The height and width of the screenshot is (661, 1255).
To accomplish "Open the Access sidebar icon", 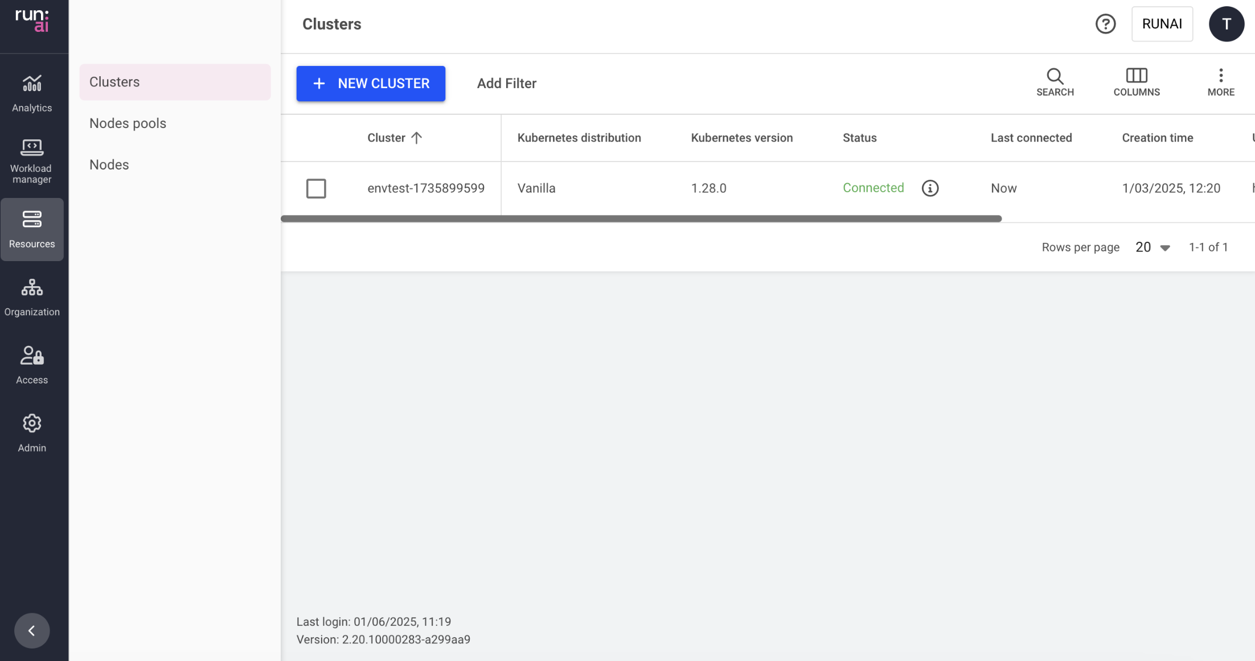I will tap(32, 356).
